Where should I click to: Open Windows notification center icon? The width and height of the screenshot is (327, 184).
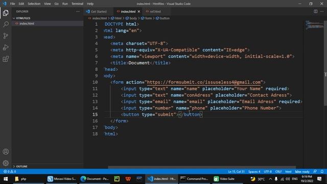319,179
